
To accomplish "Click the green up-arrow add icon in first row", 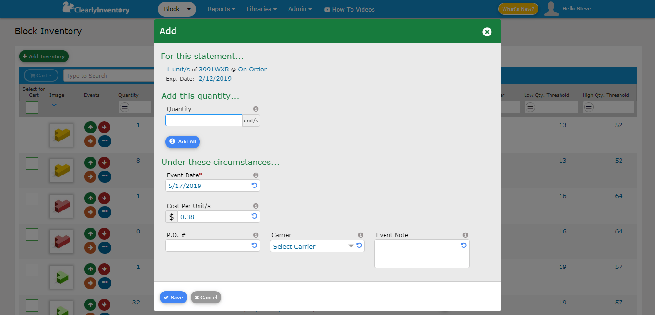I will pos(90,127).
